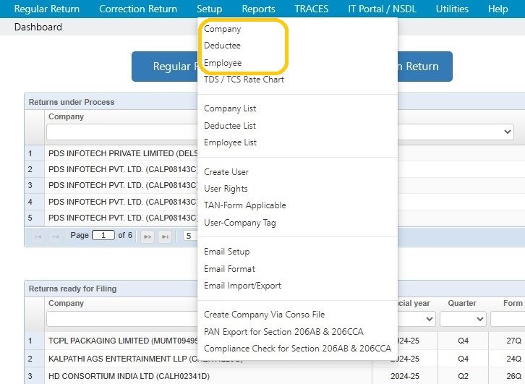Open TDS / TCS Rate Chart
Screen dimensions: 525x384
point(244,80)
